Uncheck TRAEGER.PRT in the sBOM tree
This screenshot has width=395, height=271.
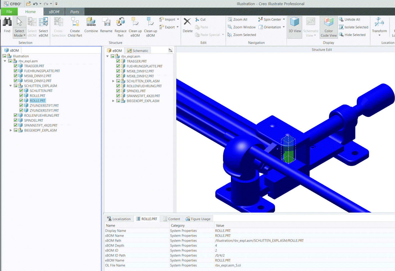point(16,66)
